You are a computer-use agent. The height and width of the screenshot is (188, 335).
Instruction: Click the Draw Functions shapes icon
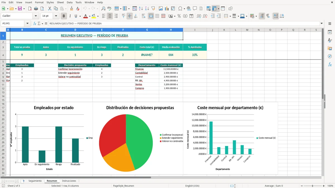(x=230, y=9)
